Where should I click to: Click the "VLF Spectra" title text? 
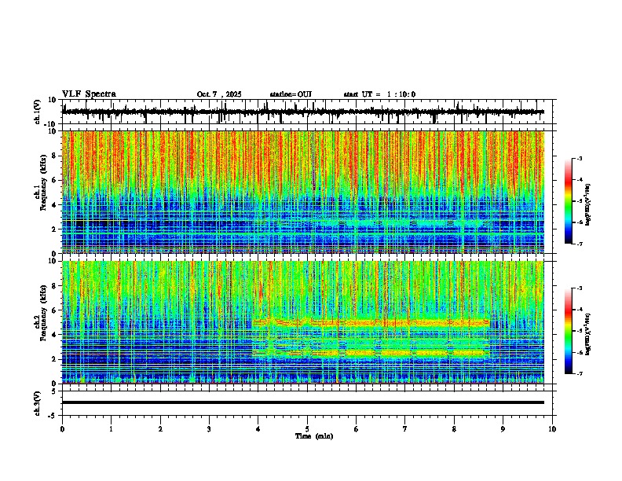pyautogui.click(x=89, y=94)
